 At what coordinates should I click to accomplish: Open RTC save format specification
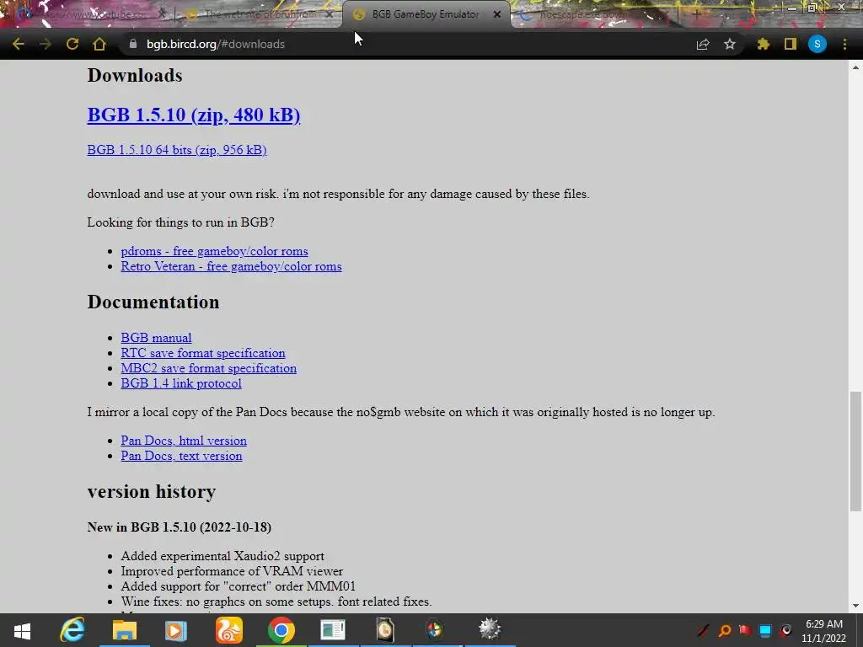click(203, 353)
